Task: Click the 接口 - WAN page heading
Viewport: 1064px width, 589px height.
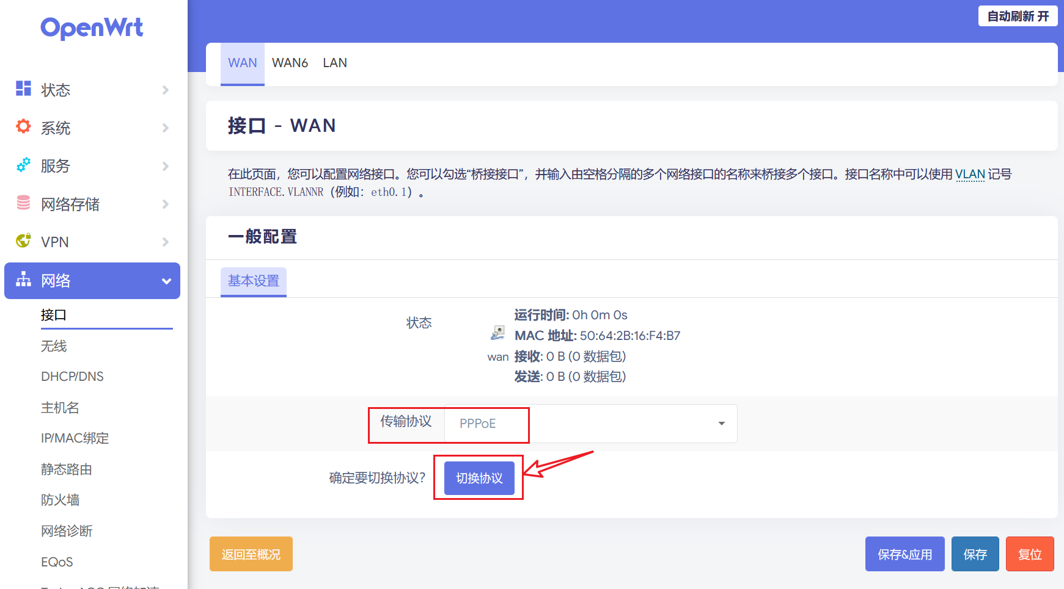Action: coord(282,126)
